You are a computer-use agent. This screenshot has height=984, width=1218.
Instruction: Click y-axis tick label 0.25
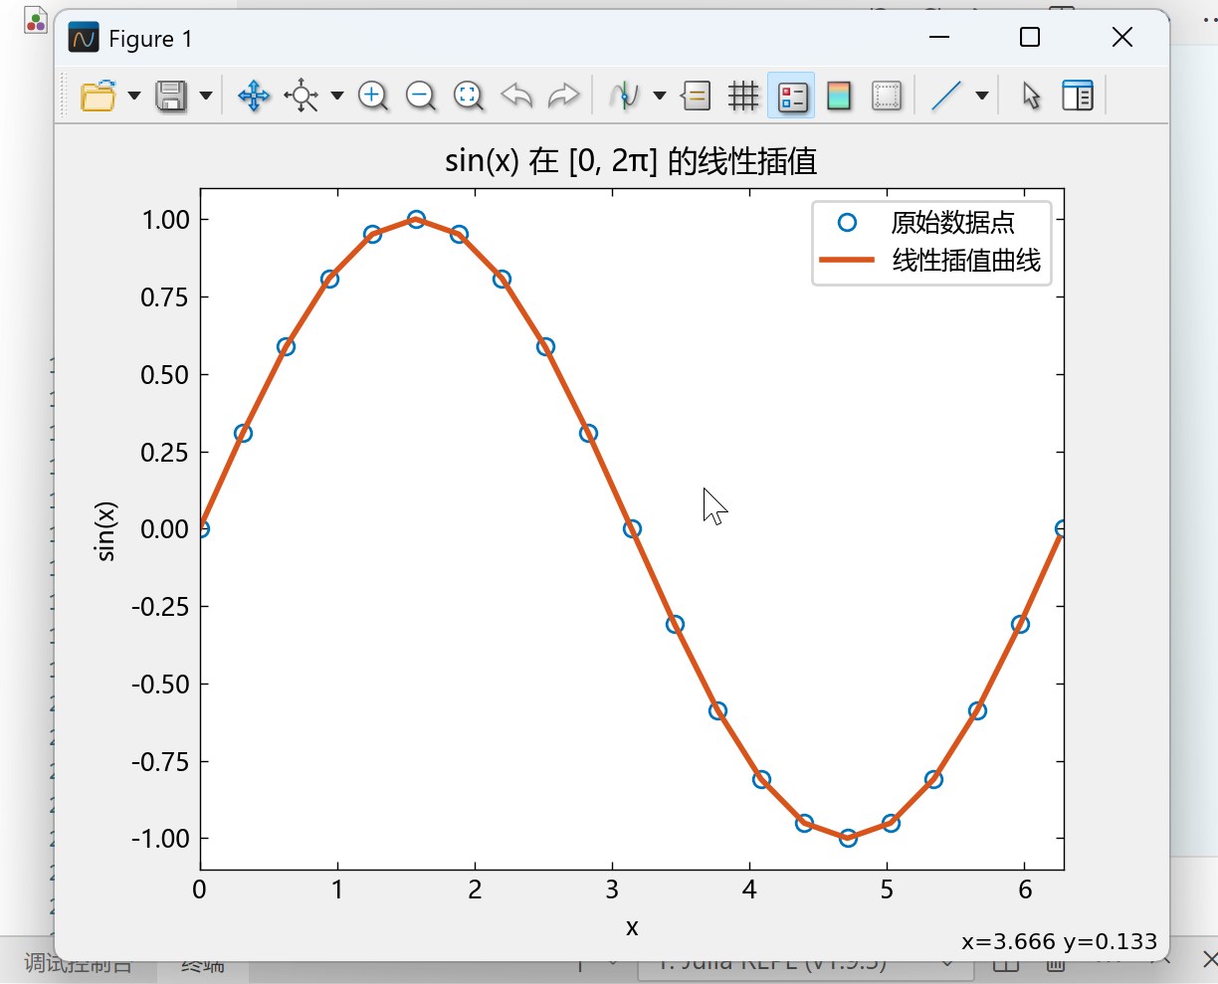[x=165, y=453]
